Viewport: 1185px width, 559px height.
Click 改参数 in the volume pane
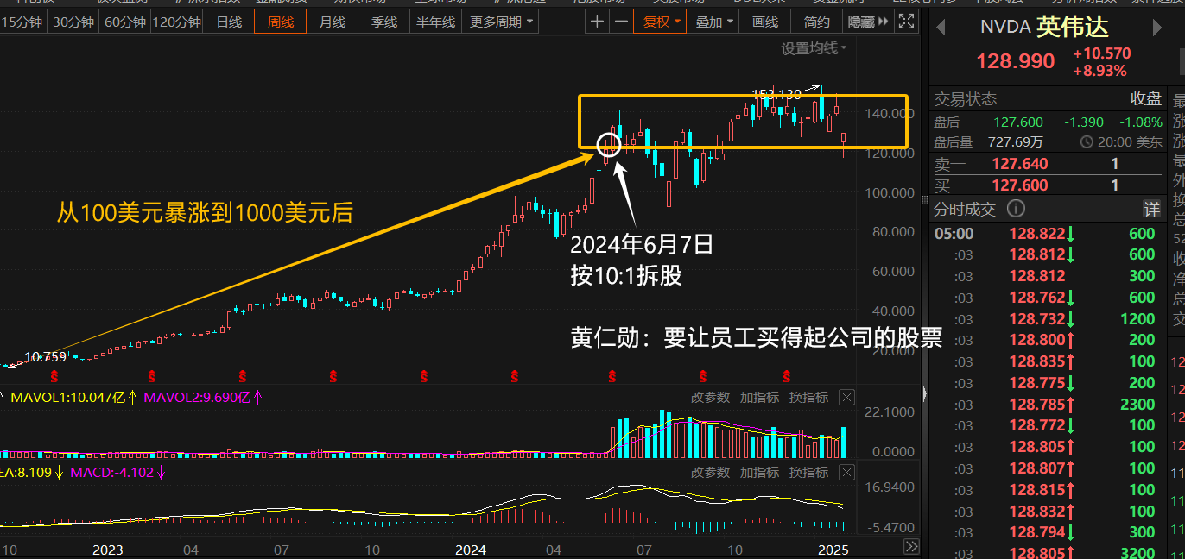click(x=710, y=398)
